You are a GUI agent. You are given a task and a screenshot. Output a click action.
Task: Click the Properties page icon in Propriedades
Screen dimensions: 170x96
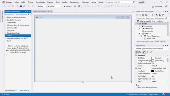[x=144, y=52]
